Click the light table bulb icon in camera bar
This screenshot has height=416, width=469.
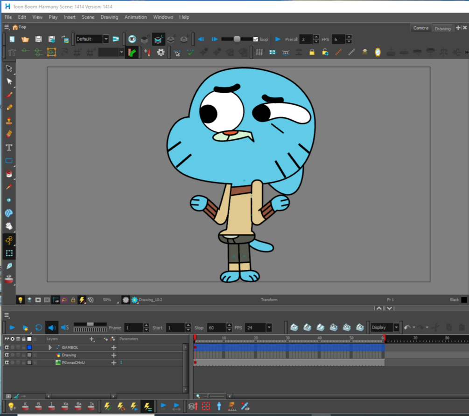[x=21, y=300]
